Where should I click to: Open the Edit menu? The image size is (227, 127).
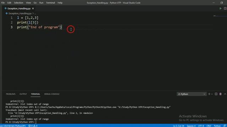click(9, 3)
